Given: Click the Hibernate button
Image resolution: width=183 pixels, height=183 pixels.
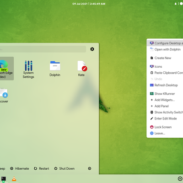Looking at the screenshot, I should coord(20,168).
